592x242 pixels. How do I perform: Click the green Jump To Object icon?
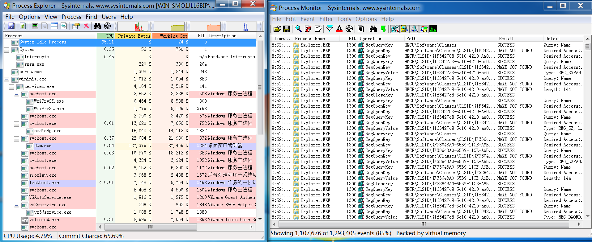click(383, 29)
